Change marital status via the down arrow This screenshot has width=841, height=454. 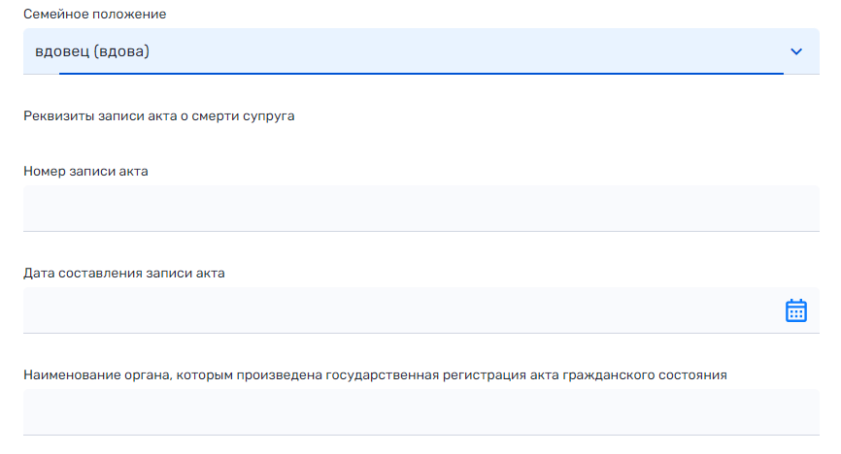[x=796, y=51]
